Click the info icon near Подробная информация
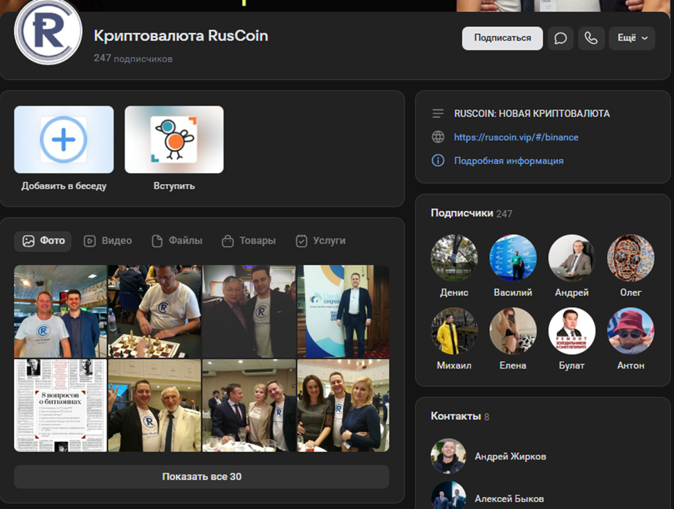This screenshot has height=509, width=674. (438, 160)
